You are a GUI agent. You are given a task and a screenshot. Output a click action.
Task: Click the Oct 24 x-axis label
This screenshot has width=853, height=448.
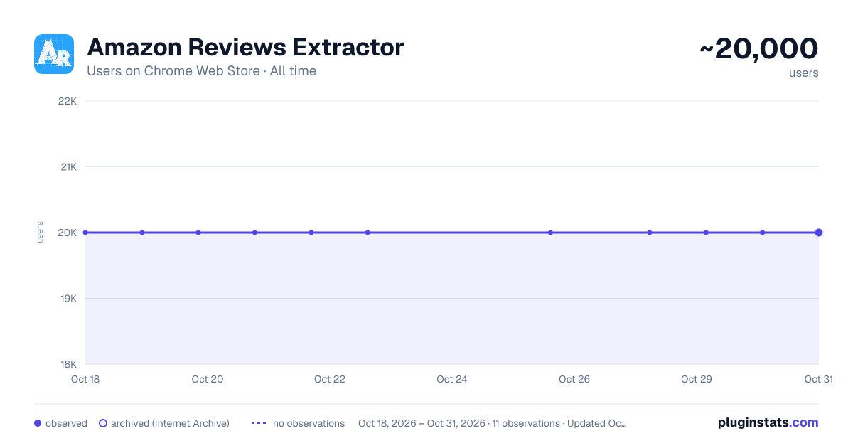[x=452, y=379]
